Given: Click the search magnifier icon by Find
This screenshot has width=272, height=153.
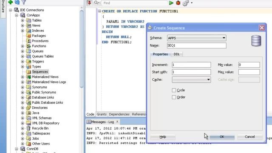Looking at the screenshot, I should point(96,3).
